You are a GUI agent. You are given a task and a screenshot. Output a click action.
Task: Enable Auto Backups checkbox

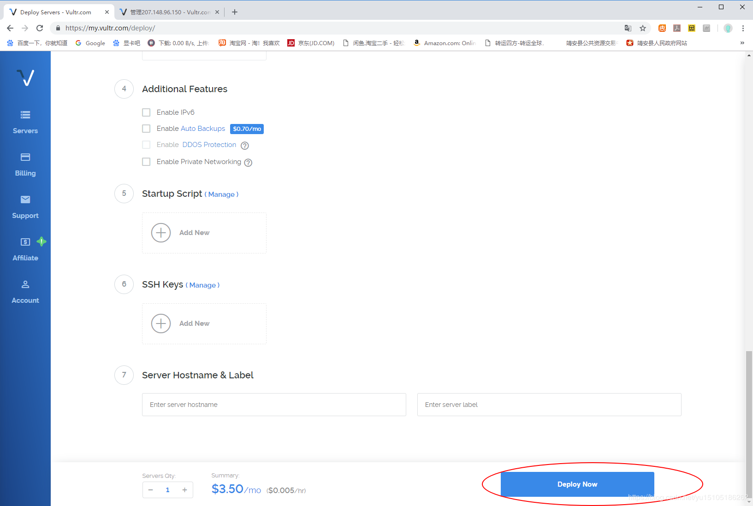point(146,129)
